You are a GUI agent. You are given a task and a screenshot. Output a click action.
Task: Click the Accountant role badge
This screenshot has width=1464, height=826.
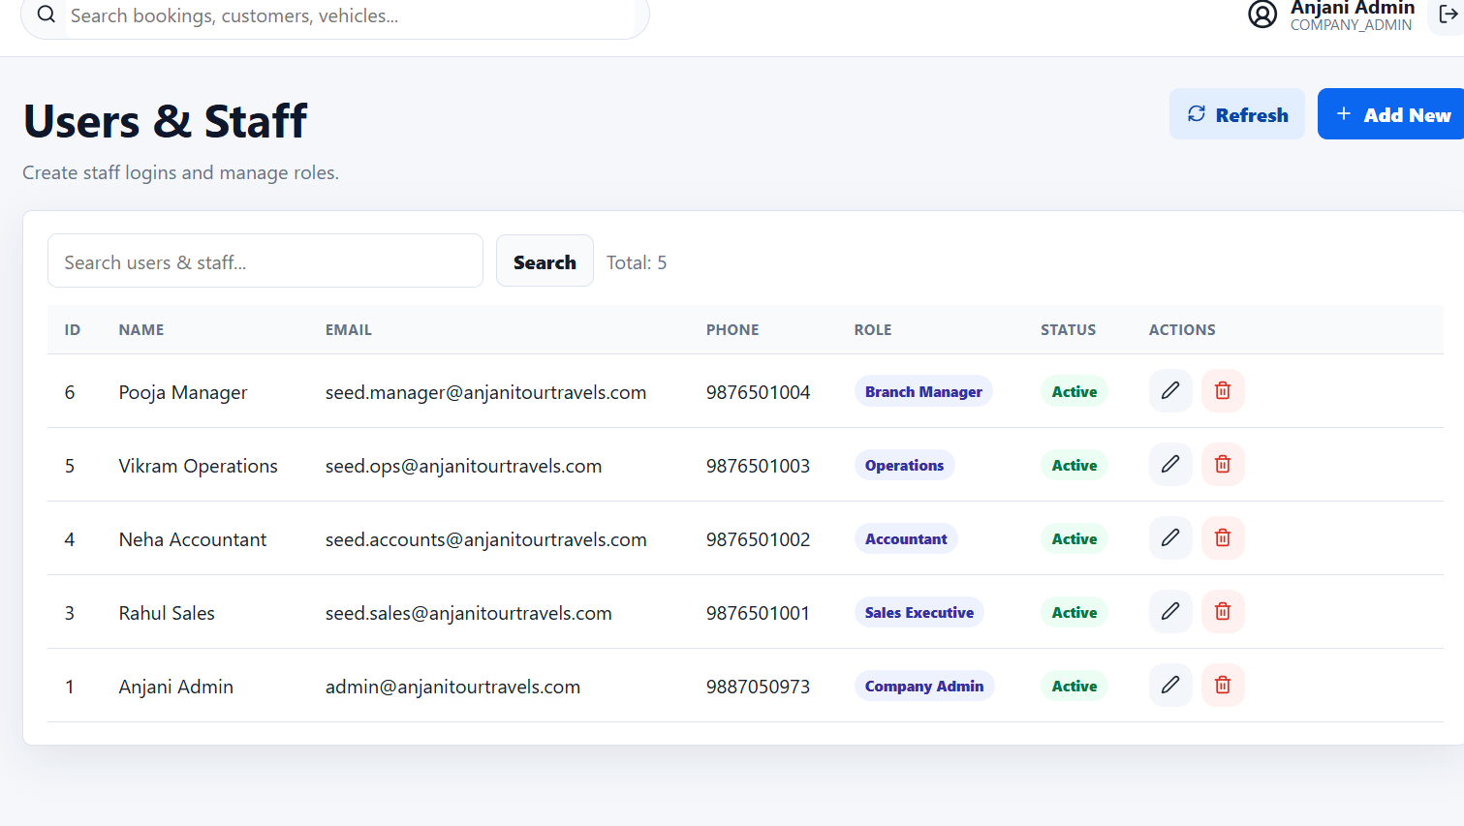coord(906,538)
